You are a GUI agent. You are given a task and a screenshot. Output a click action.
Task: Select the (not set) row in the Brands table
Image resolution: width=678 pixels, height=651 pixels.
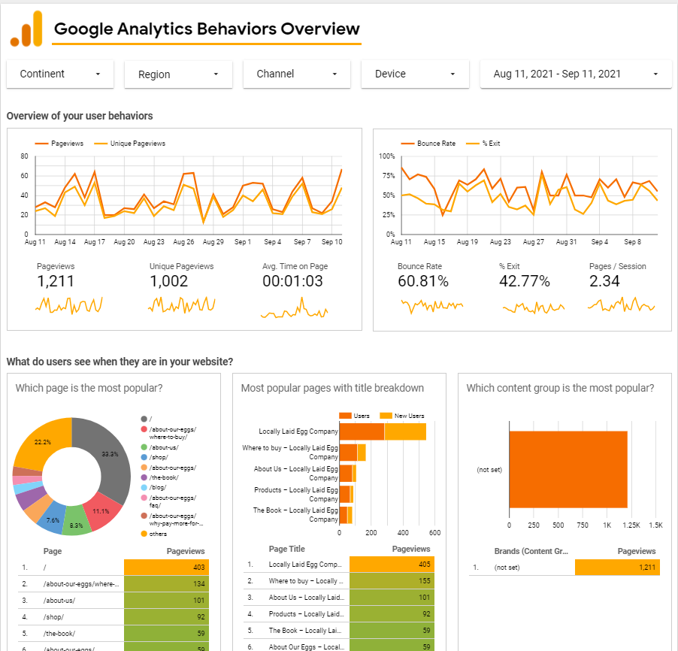pyautogui.click(x=564, y=567)
